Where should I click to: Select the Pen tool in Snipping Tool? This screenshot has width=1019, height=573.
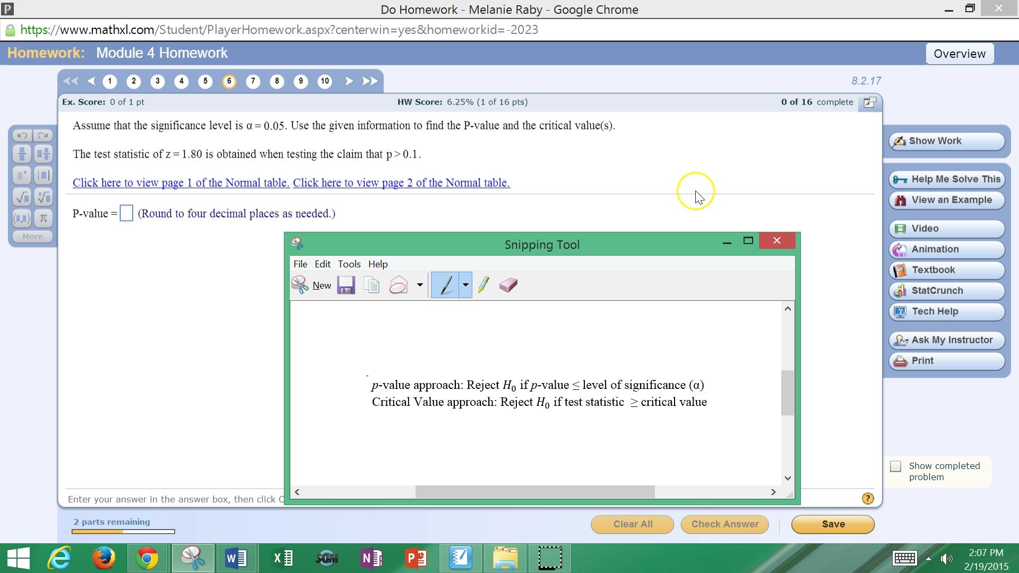click(x=446, y=285)
